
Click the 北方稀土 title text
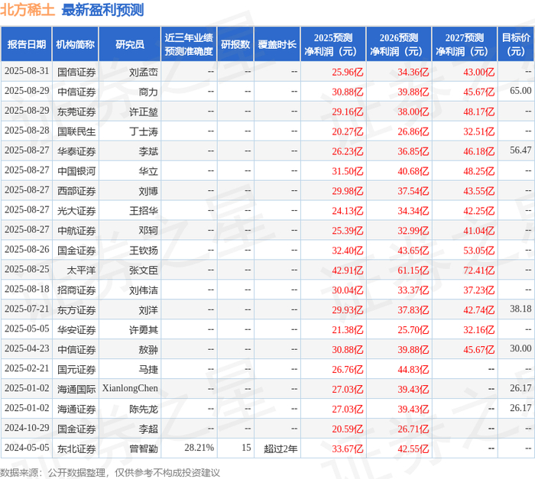[28, 10]
